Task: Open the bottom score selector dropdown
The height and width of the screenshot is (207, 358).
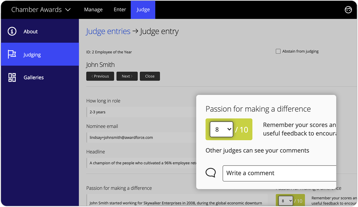Action: click(285, 200)
